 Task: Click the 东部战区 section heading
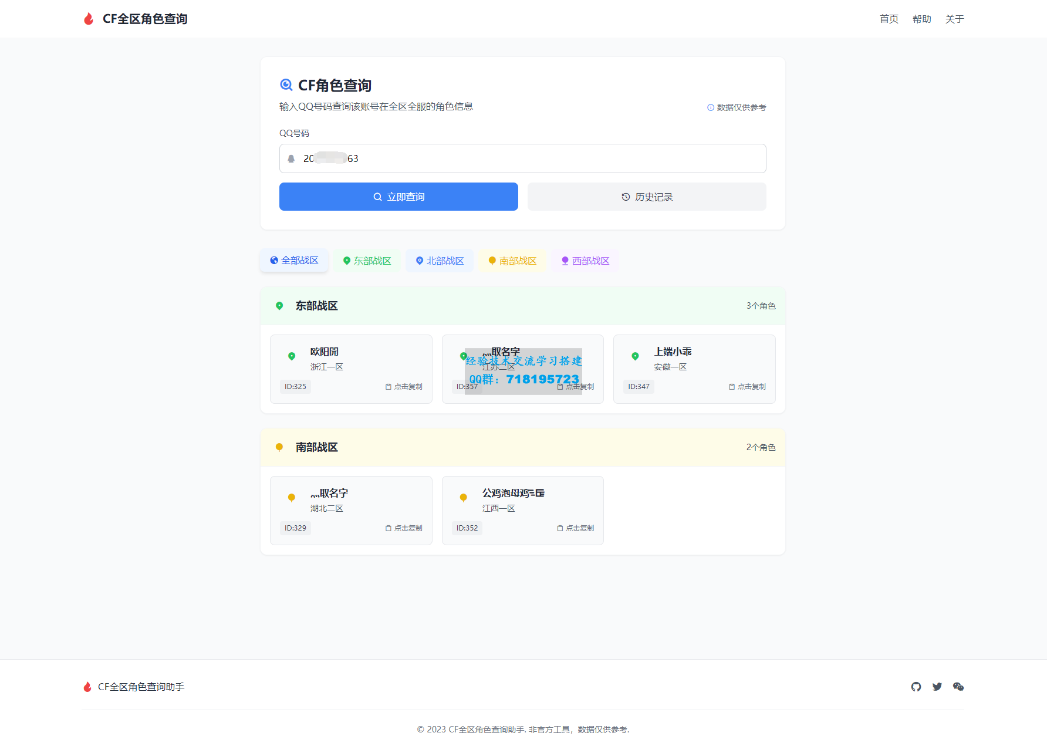317,306
